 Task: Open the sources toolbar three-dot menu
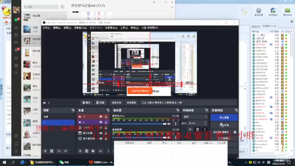point(108,151)
